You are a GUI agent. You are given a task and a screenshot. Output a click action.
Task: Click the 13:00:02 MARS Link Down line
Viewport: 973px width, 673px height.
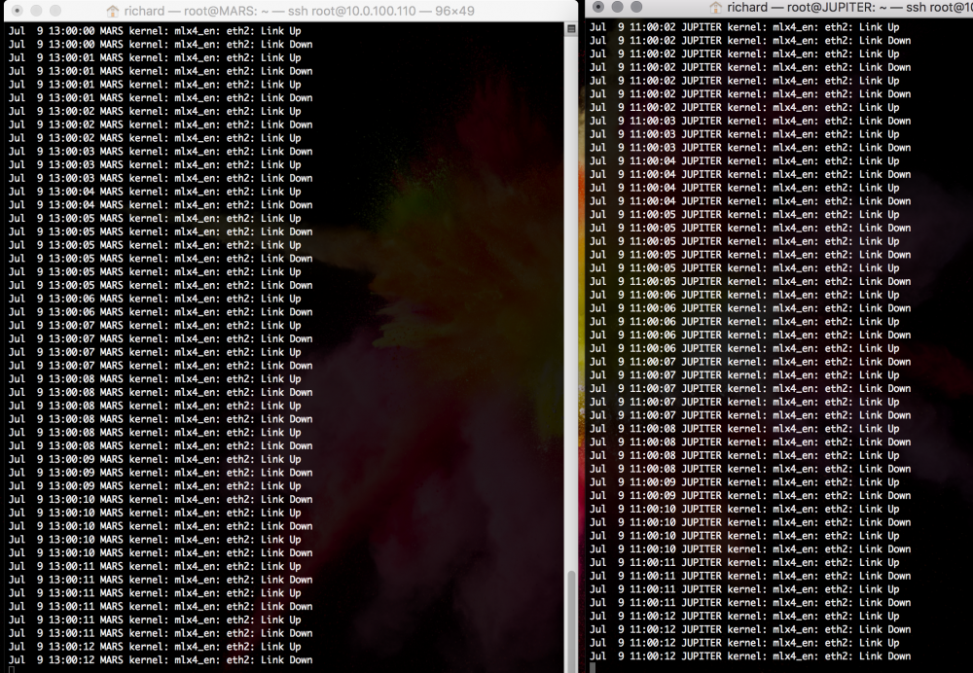(161, 124)
